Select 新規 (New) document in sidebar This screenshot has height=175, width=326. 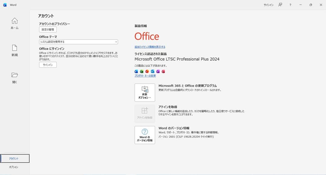coord(14,50)
